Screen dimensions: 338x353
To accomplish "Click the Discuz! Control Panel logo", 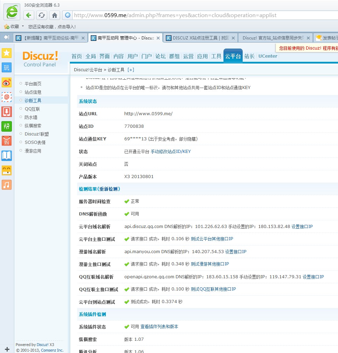I will (40, 59).
